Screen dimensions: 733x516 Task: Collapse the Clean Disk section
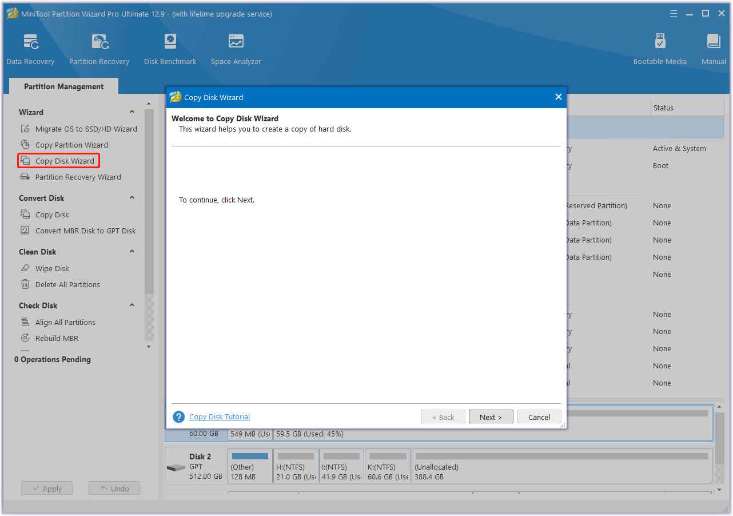point(132,252)
